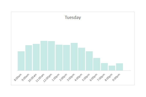Click the 12:00pm bar
146x97 pixels.
point(51,56)
